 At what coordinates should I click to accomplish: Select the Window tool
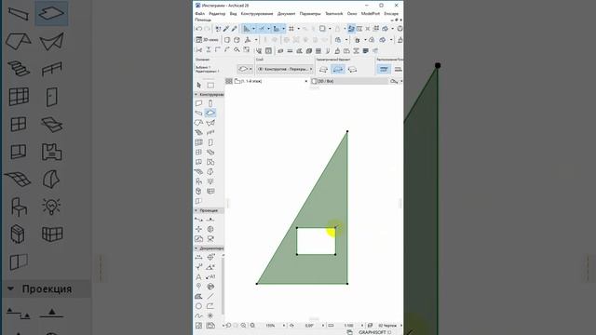click(x=198, y=153)
